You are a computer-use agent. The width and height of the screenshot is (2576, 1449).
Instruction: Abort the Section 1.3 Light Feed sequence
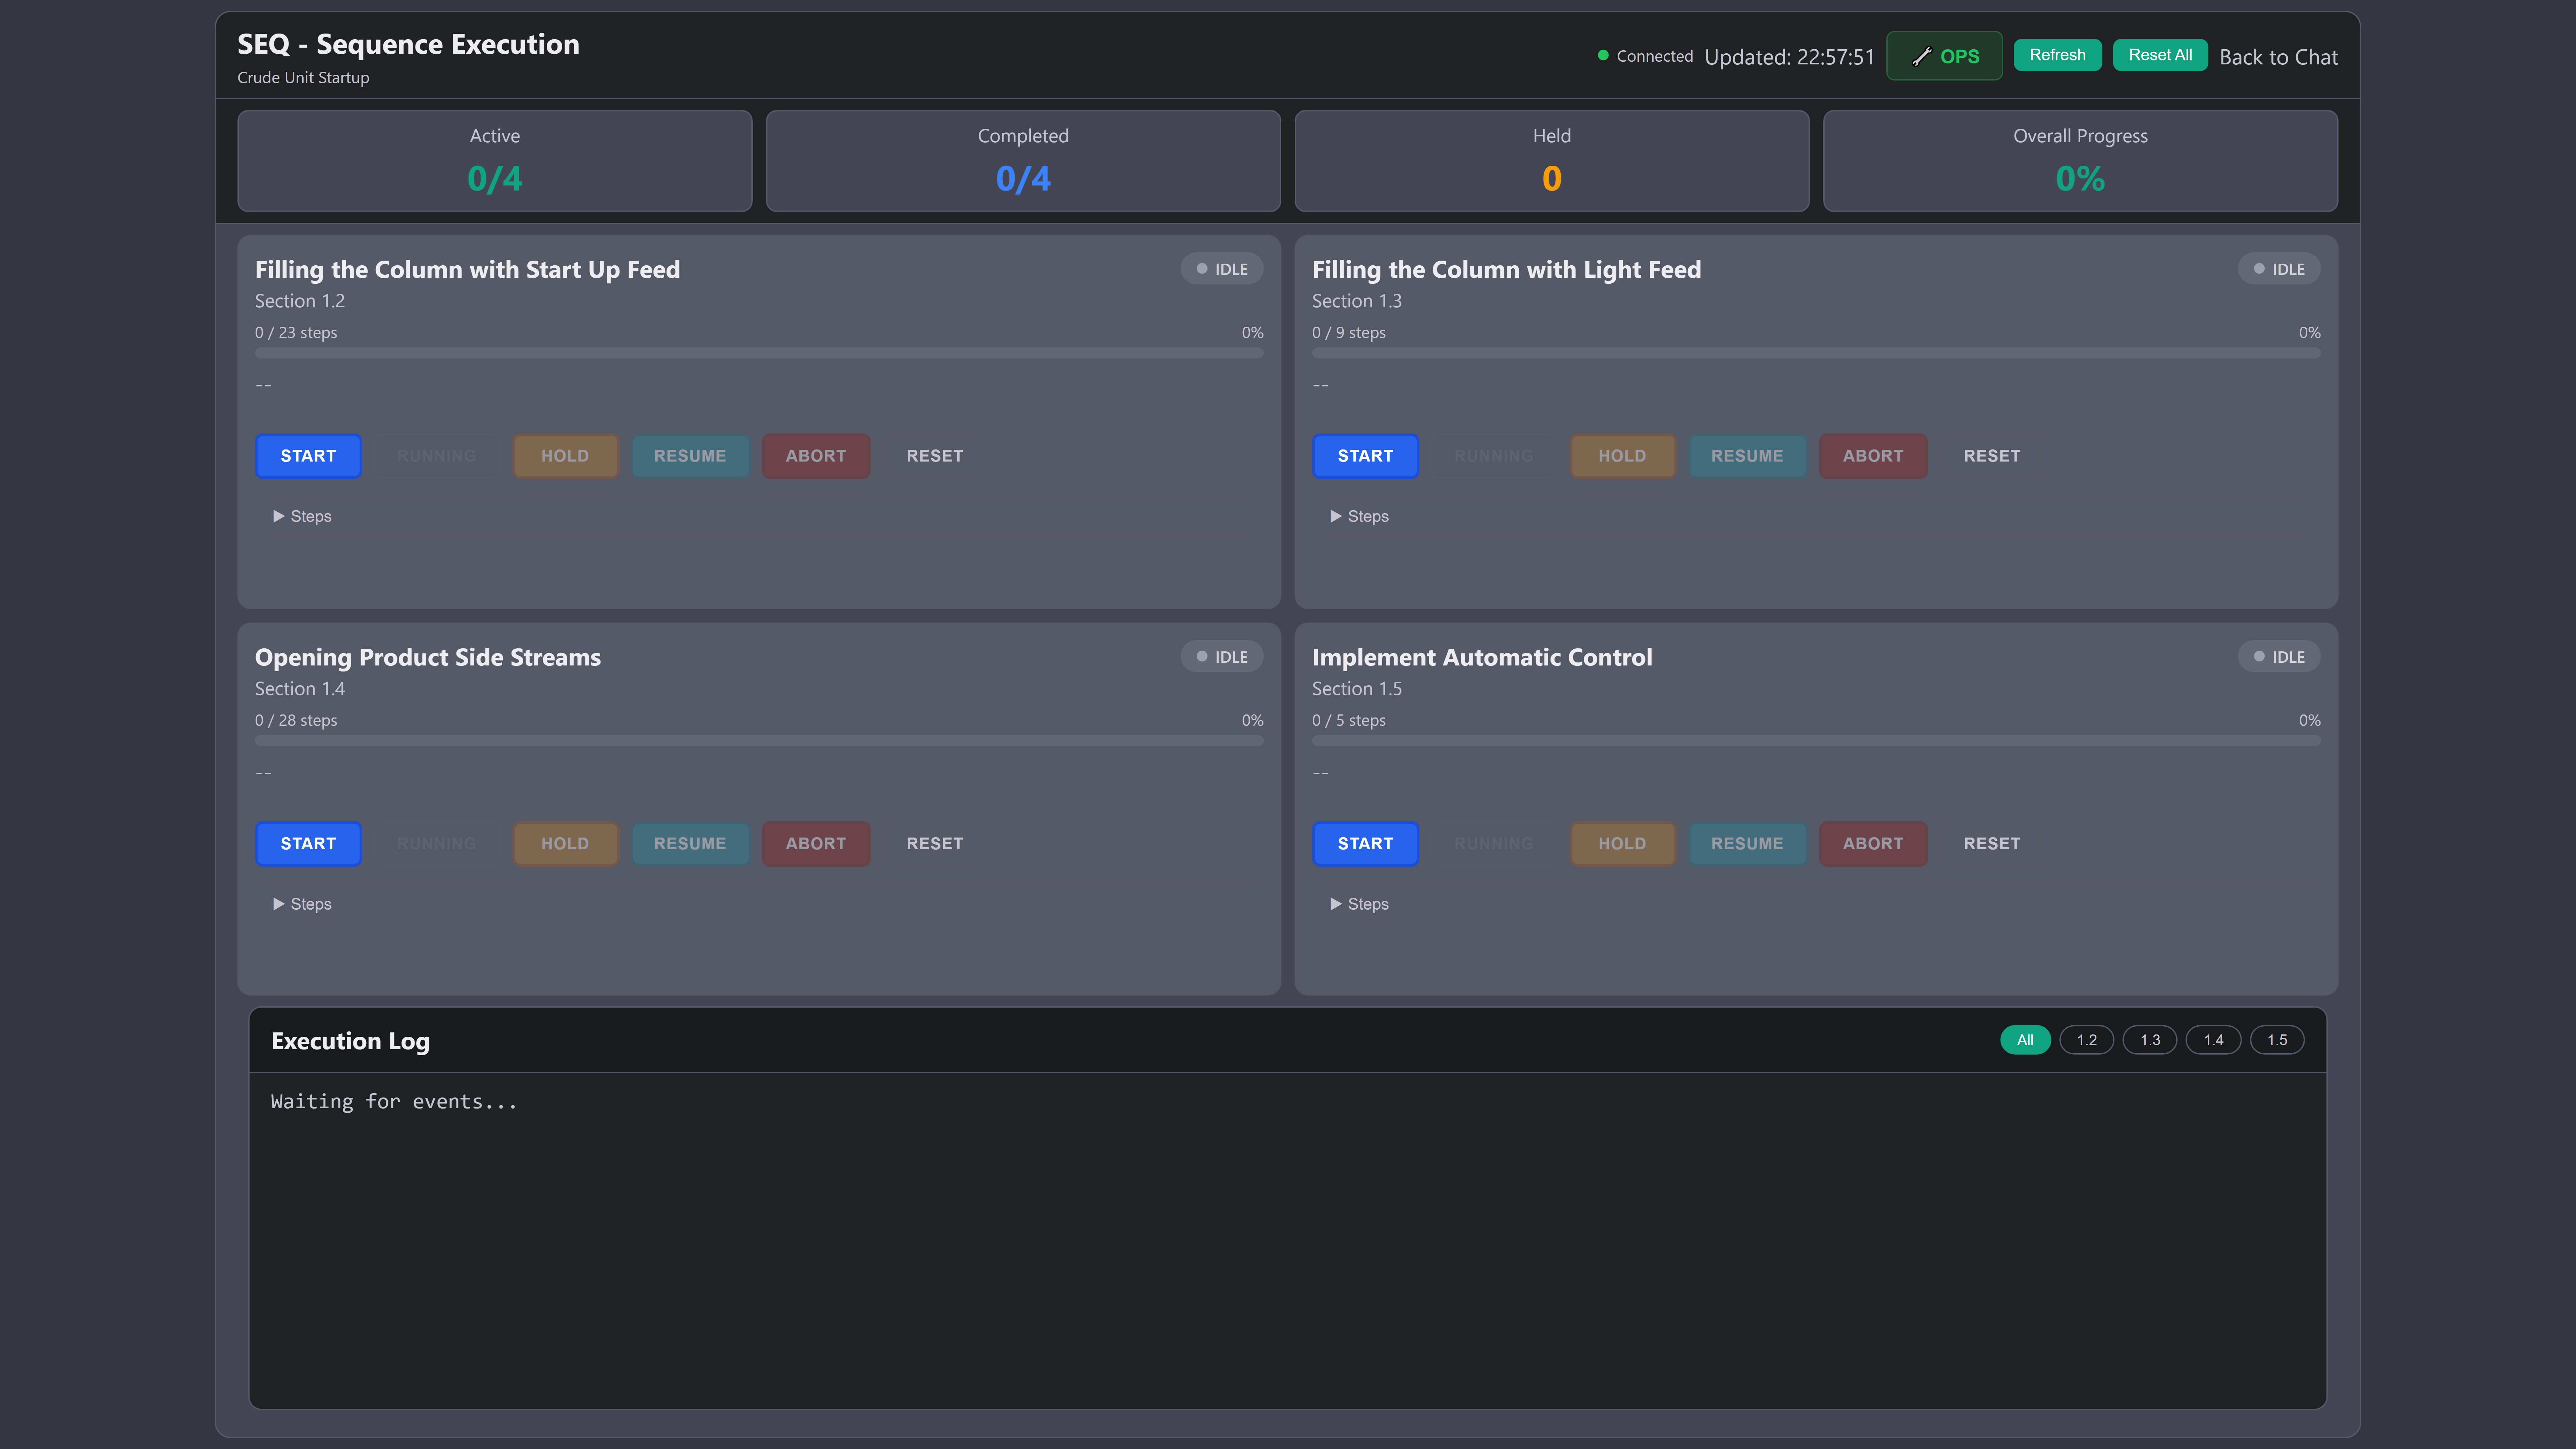[x=1873, y=456]
